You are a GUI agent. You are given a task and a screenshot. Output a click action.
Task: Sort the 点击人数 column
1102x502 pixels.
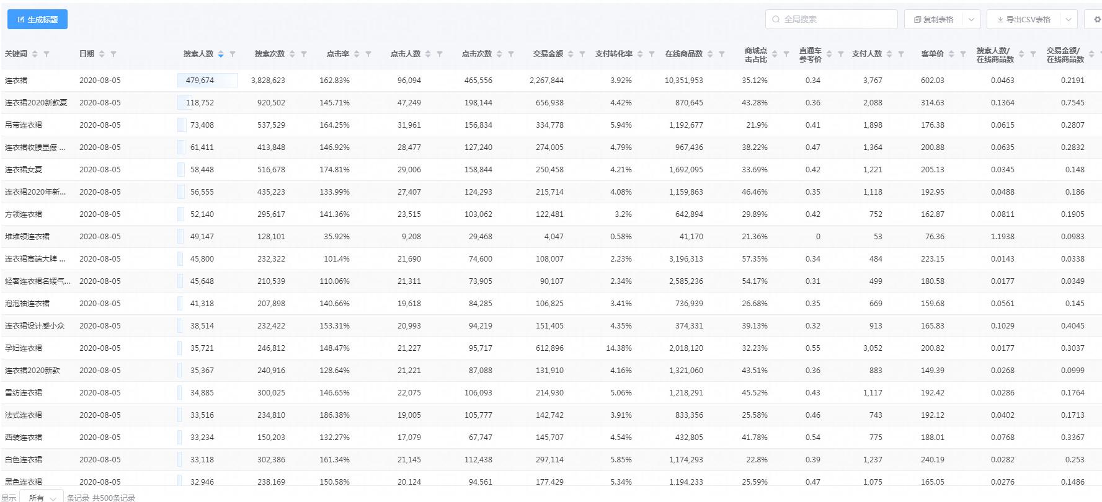click(428, 54)
